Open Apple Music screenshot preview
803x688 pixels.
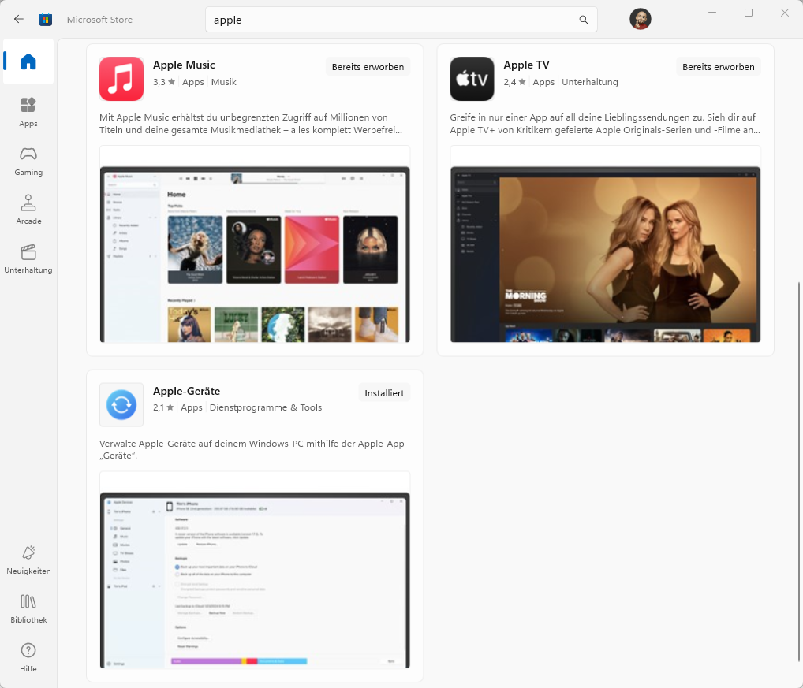click(255, 244)
